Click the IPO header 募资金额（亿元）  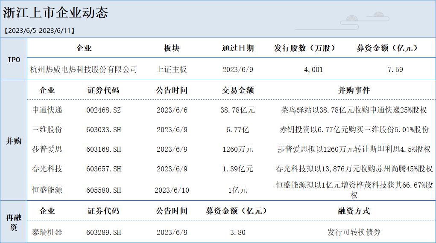(x=387, y=48)
